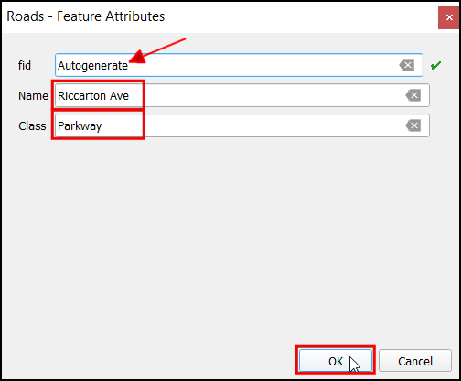Screen dimensions: 461x381
Task: Erase the Class value with its clear icon
Action: (x=413, y=125)
